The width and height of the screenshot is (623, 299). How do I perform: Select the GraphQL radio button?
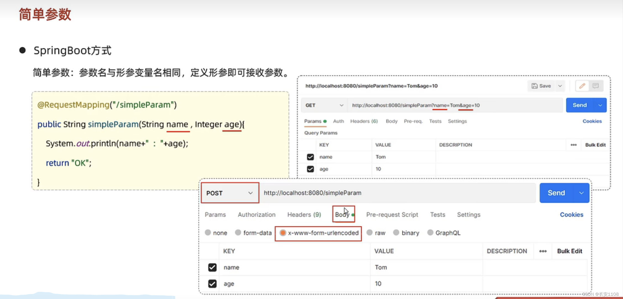click(x=430, y=233)
